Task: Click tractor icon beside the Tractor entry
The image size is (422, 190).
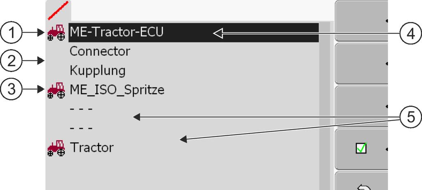Action: 56,148
